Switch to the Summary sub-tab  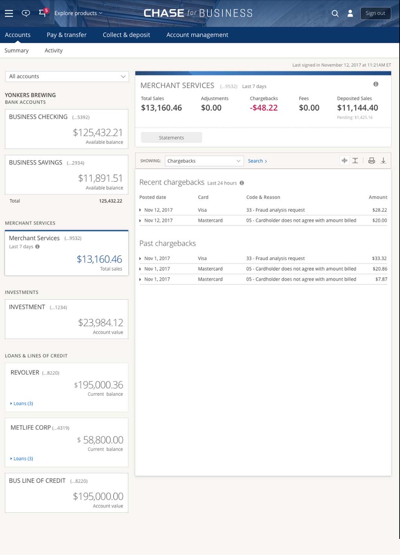click(16, 51)
